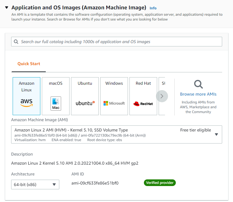Screen dimensions: 233x202
Task: Click the AWS logo icon
Action: pos(26,103)
